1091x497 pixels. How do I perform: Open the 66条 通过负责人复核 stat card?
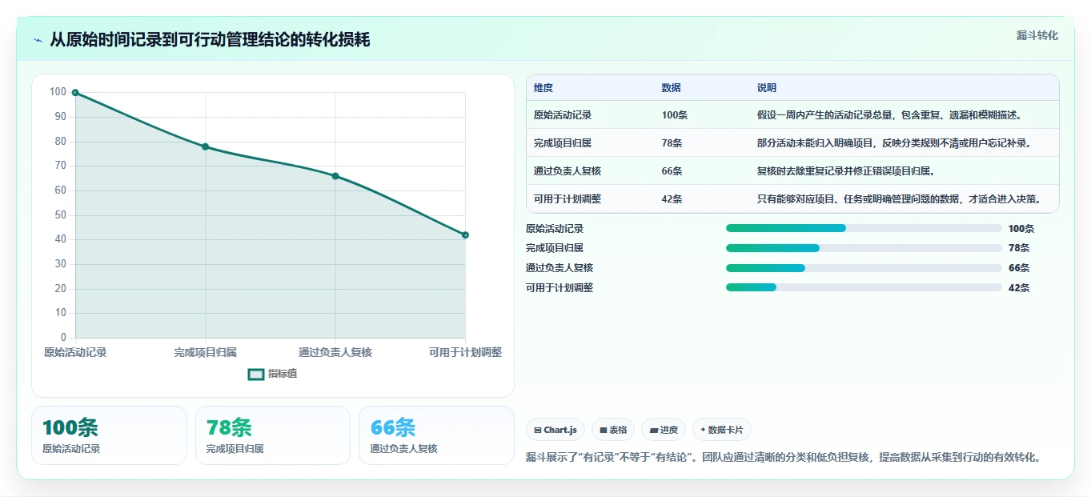click(436, 435)
